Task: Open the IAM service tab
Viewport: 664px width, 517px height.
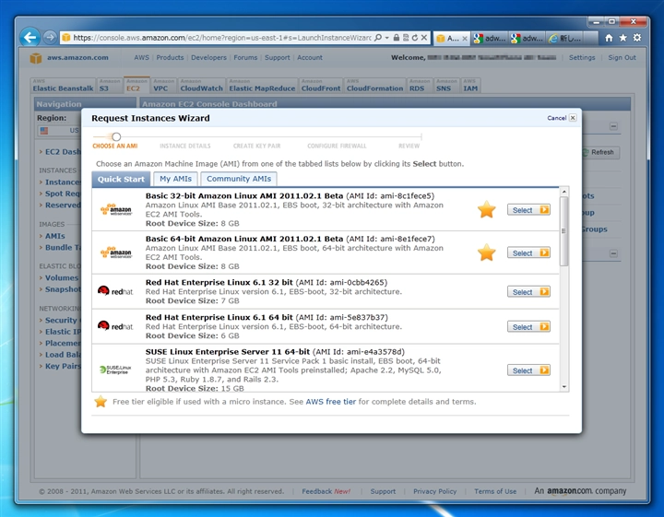Action: [470, 86]
